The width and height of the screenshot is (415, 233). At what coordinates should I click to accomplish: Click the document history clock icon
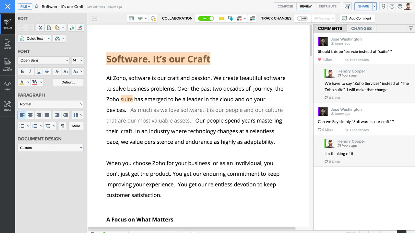153,18
